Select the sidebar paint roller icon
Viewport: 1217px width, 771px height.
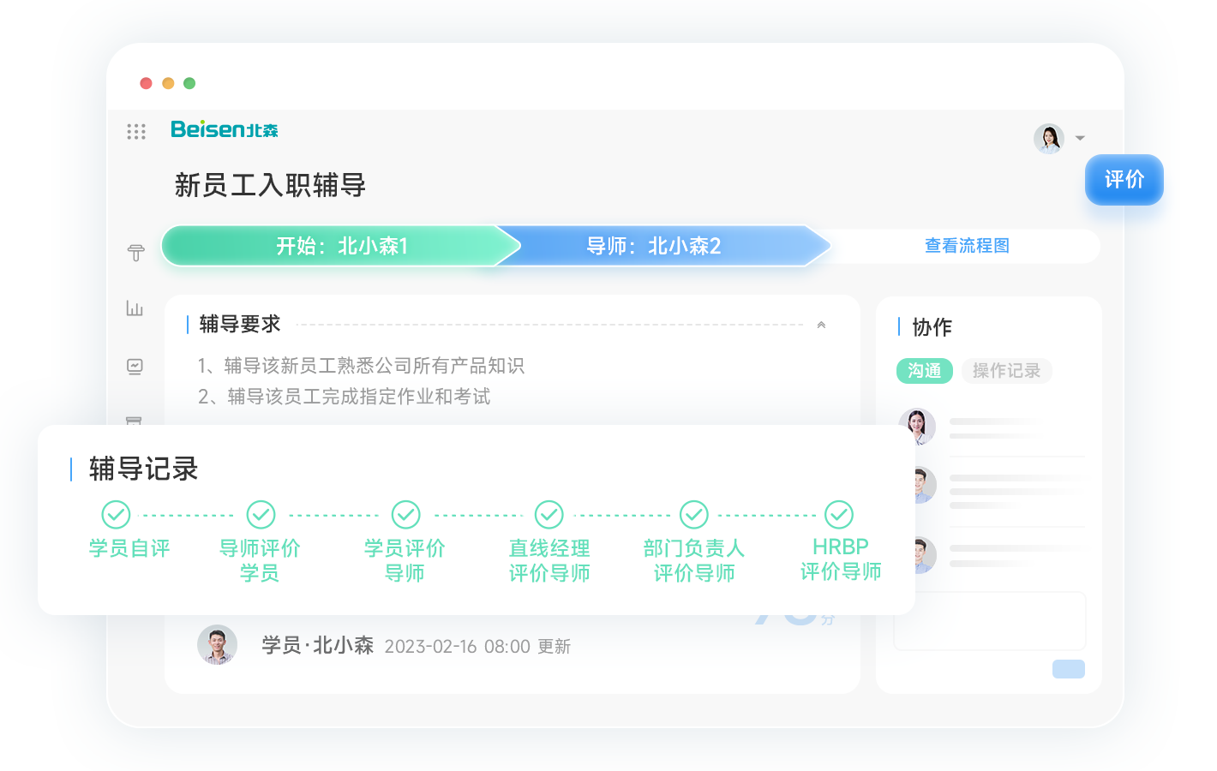135,252
